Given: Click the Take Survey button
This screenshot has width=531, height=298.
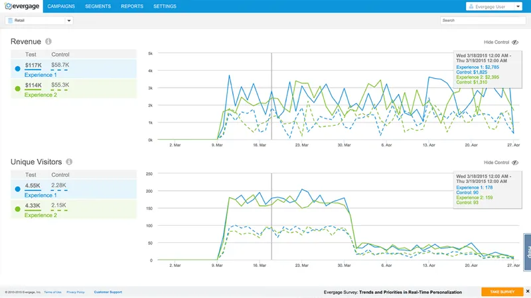Looking at the screenshot, I should 502,291.
